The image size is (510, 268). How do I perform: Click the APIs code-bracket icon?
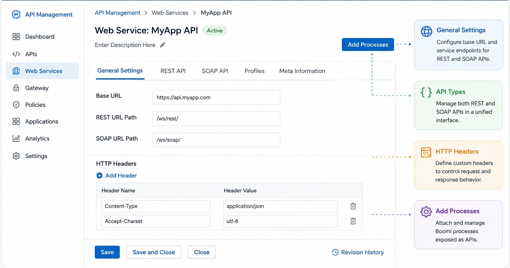(16, 54)
